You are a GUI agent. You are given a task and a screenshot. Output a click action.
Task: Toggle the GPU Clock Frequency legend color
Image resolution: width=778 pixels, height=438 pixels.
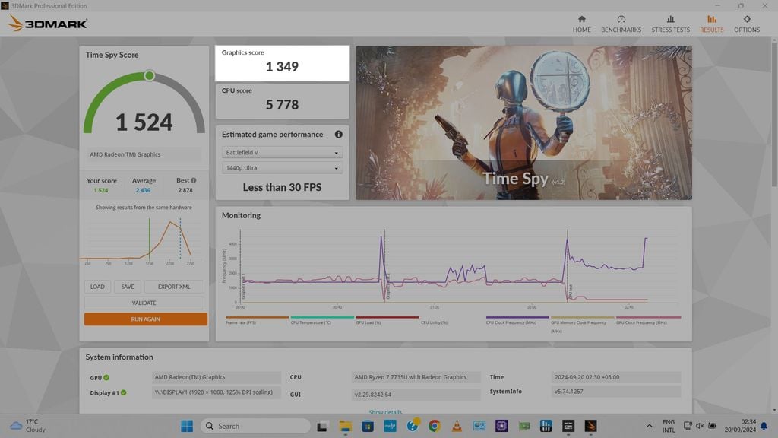point(648,317)
